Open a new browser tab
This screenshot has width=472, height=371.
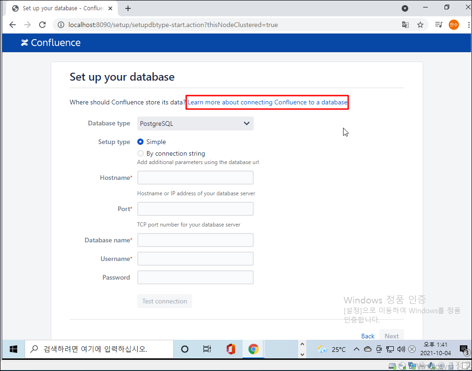coord(128,8)
